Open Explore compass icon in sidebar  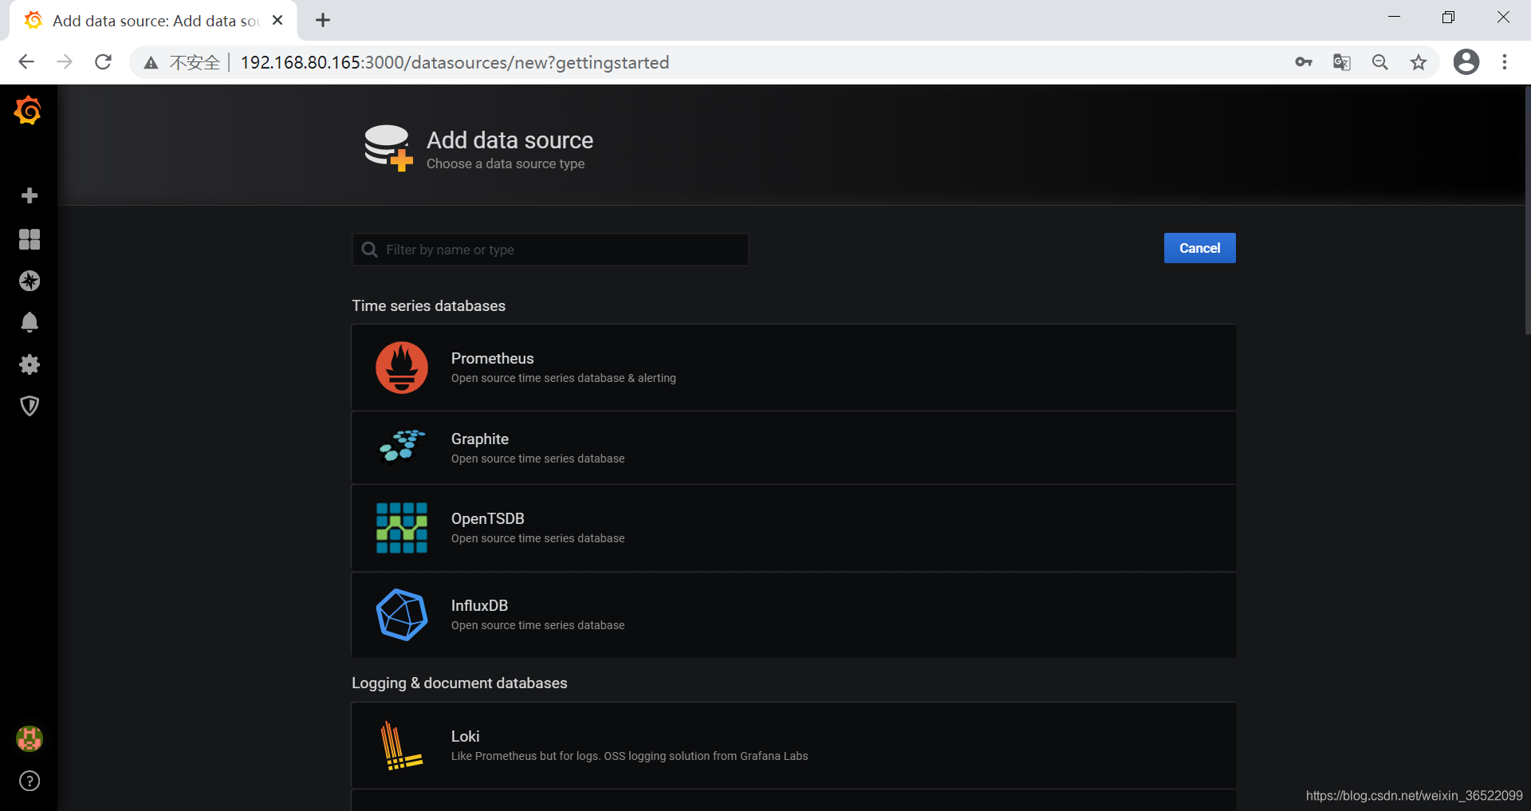tap(30, 281)
